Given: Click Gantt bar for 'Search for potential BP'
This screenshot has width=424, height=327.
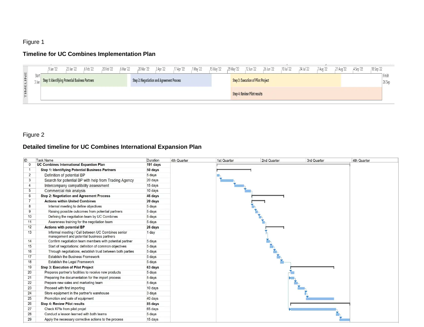Looking at the screenshot, I should coord(227,181).
